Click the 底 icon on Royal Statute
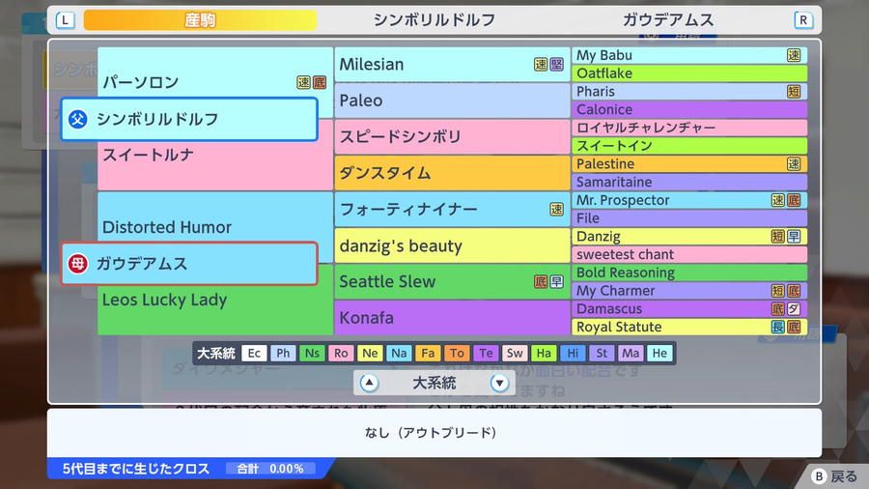The width and height of the screenshot is (869, 489). coord(794,327)
